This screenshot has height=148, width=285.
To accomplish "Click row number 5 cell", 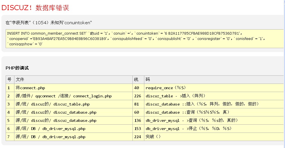I will click(10, 120).
